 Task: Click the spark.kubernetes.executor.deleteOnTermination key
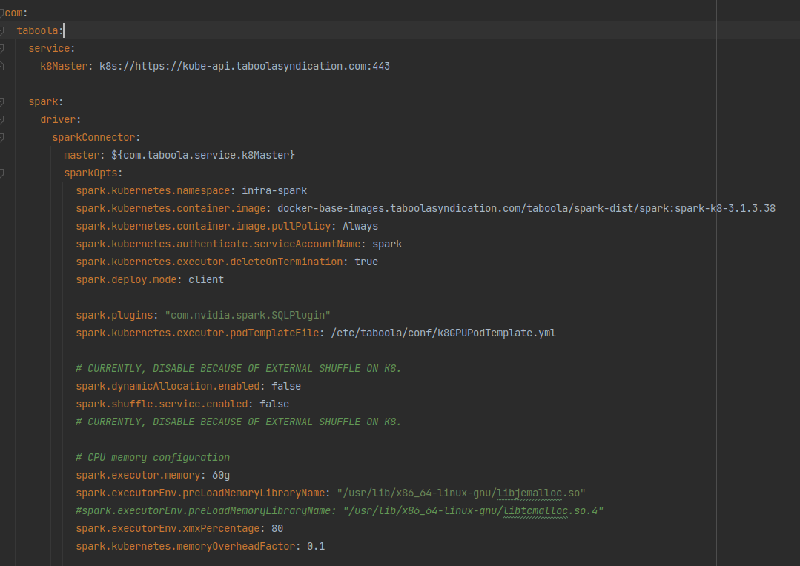209,262
